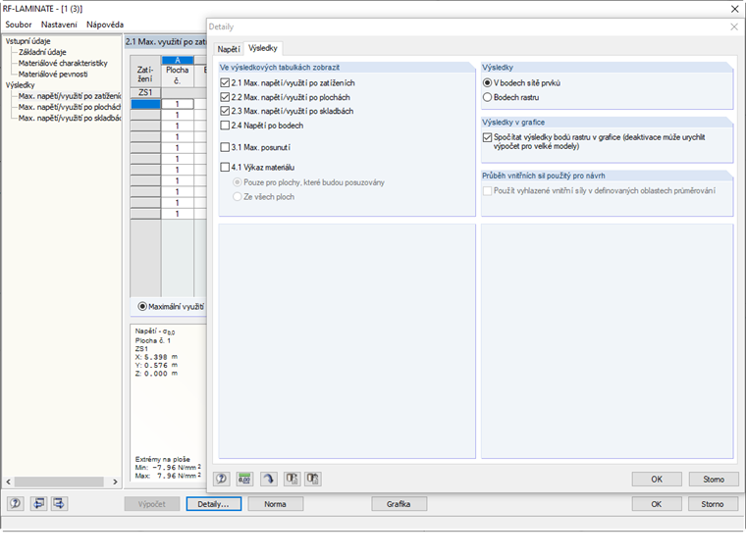746x559 pixels.
Task: Open the Soubor menu
Action: 18,25
